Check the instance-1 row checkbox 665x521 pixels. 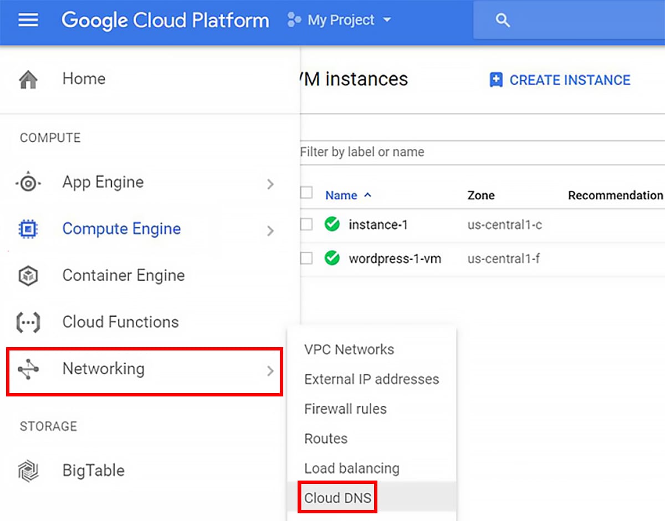[x=306, y=225]
